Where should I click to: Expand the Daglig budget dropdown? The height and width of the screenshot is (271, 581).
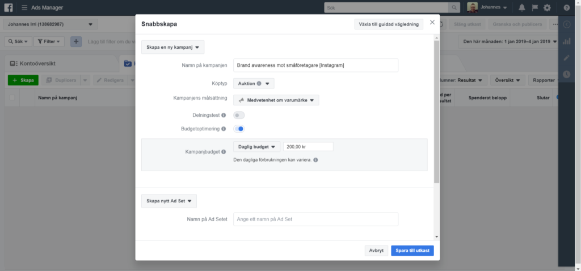[x=256, y=147]
